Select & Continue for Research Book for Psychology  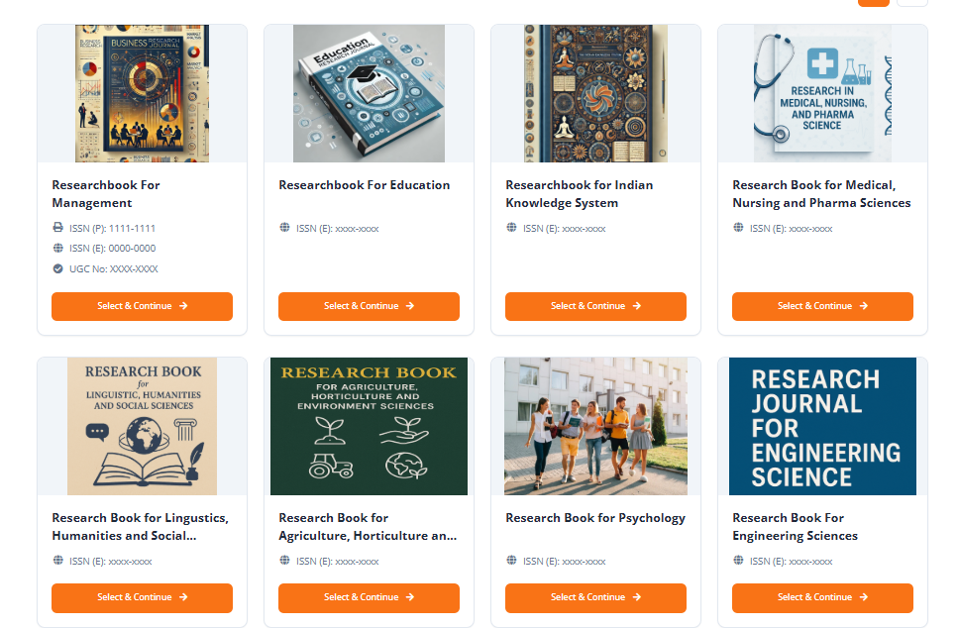pyautogui.click(x=595, y=597)
